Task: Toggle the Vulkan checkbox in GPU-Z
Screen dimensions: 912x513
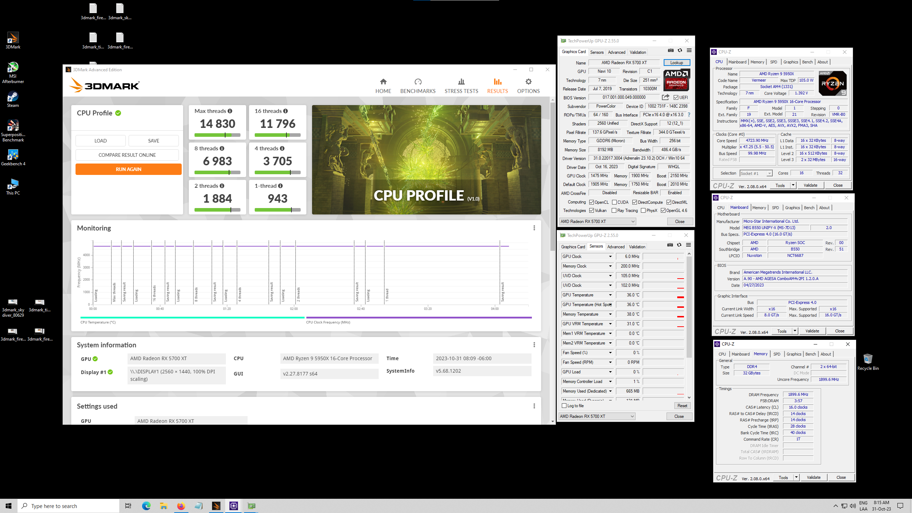Action: 591,211
